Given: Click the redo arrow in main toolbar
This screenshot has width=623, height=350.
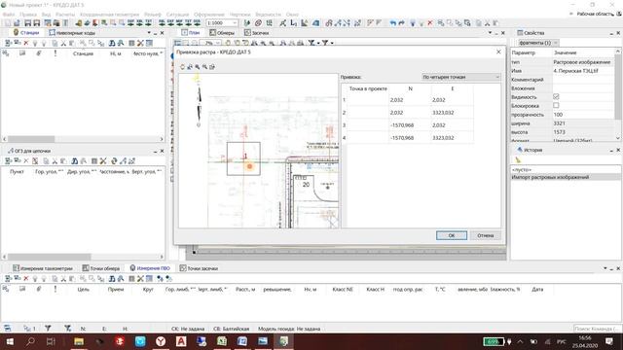Looking at the screenshot, I should 402,23.
